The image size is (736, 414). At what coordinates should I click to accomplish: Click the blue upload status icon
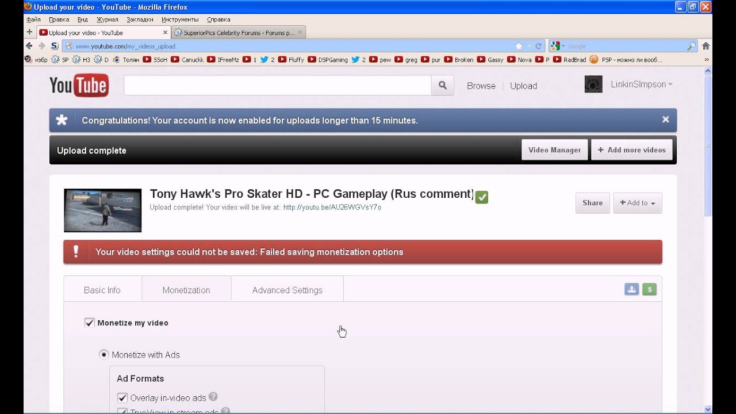pyautogui.click(x=632, y=289)
